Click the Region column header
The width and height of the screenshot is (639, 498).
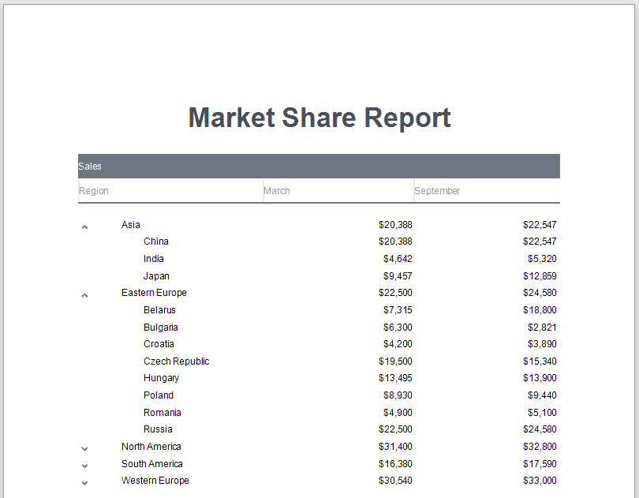(x=94, y=191)
